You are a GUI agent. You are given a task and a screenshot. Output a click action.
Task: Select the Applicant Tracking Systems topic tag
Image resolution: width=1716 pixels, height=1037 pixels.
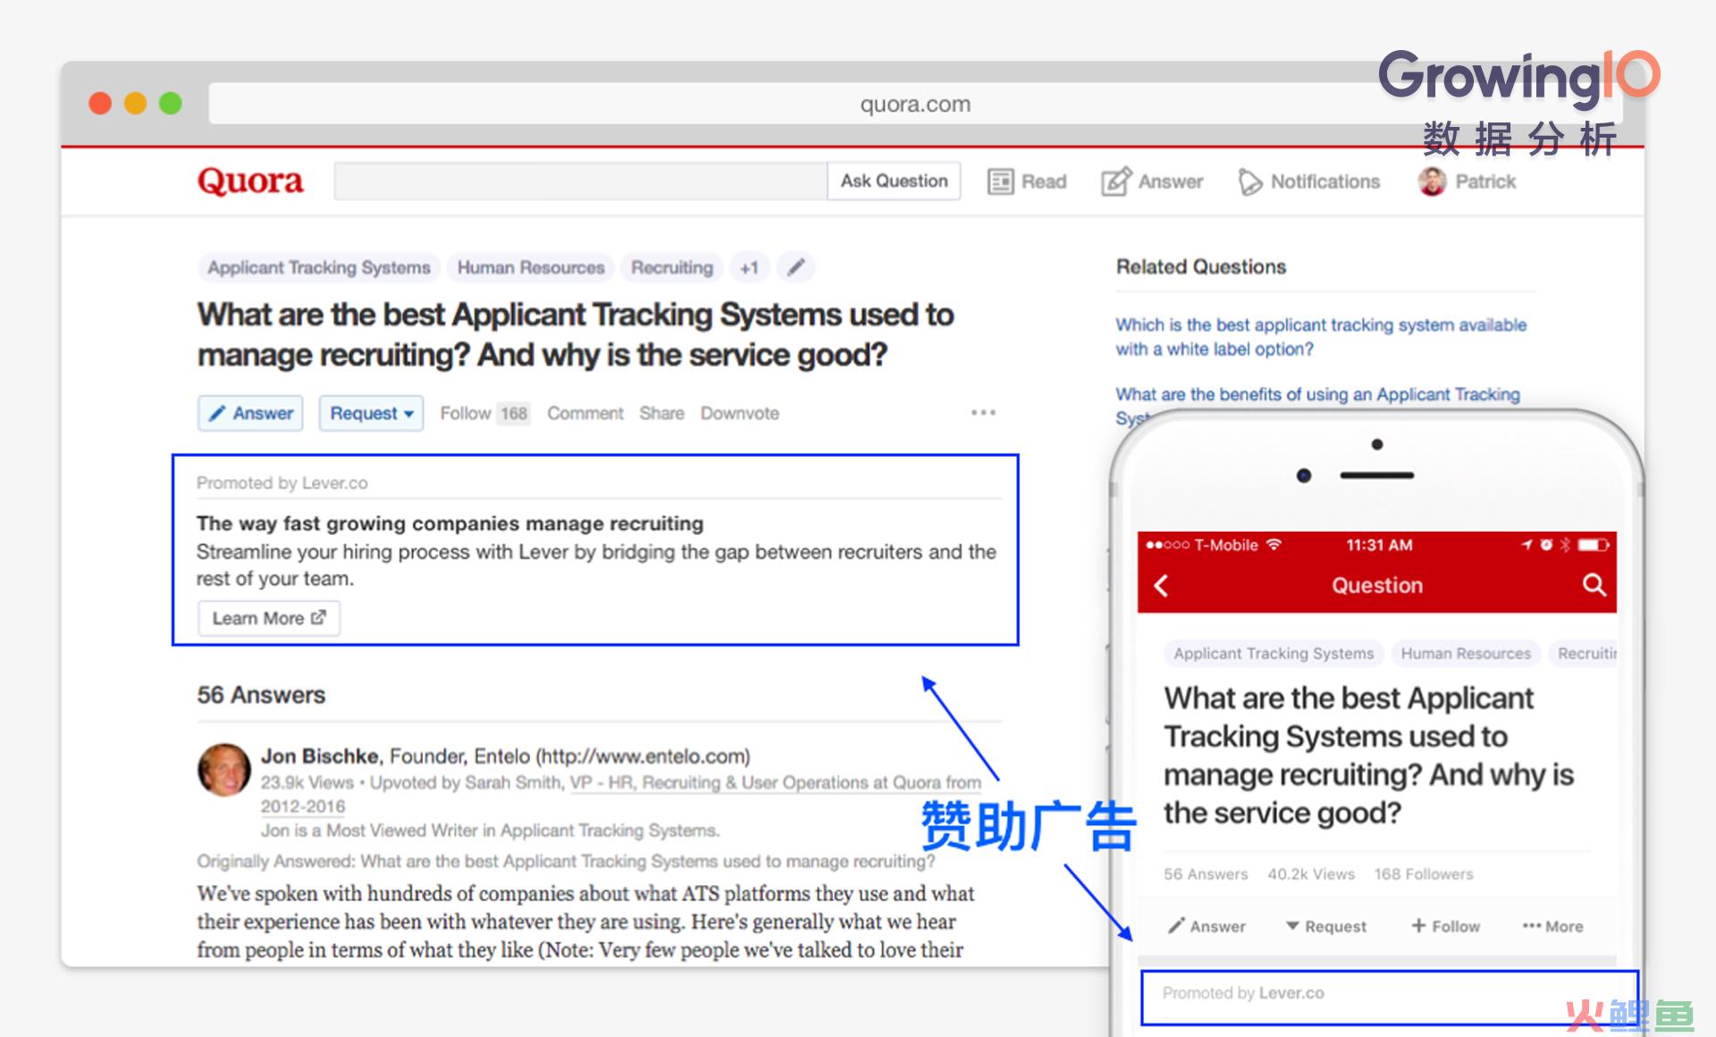tap(318, 267)
